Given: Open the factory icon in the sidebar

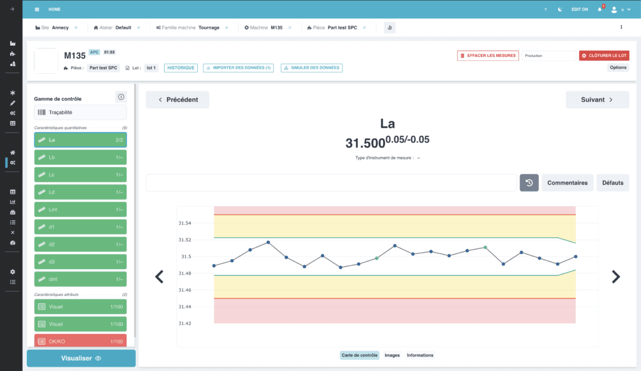Looking at the screenshot, I should (x=13, y=43).
